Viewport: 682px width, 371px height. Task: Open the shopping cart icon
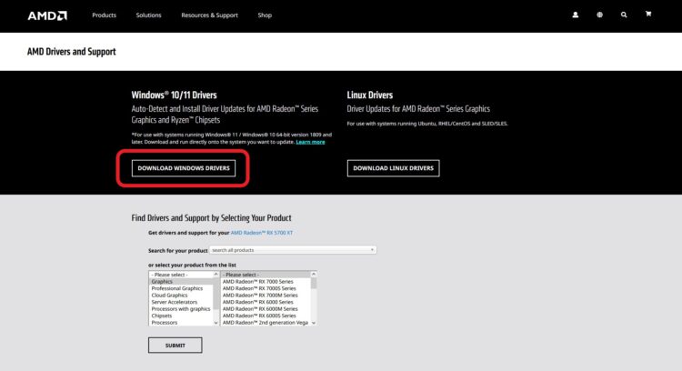648,15
